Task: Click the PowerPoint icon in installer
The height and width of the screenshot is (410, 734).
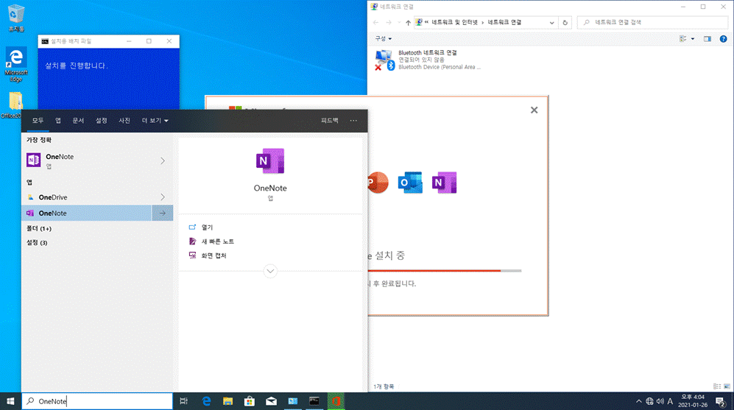Action: 378,183
